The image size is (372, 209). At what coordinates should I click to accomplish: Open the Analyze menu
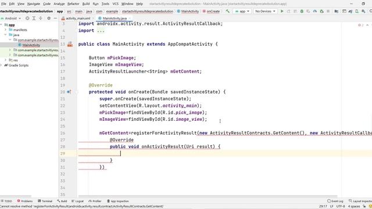(59, 4)
